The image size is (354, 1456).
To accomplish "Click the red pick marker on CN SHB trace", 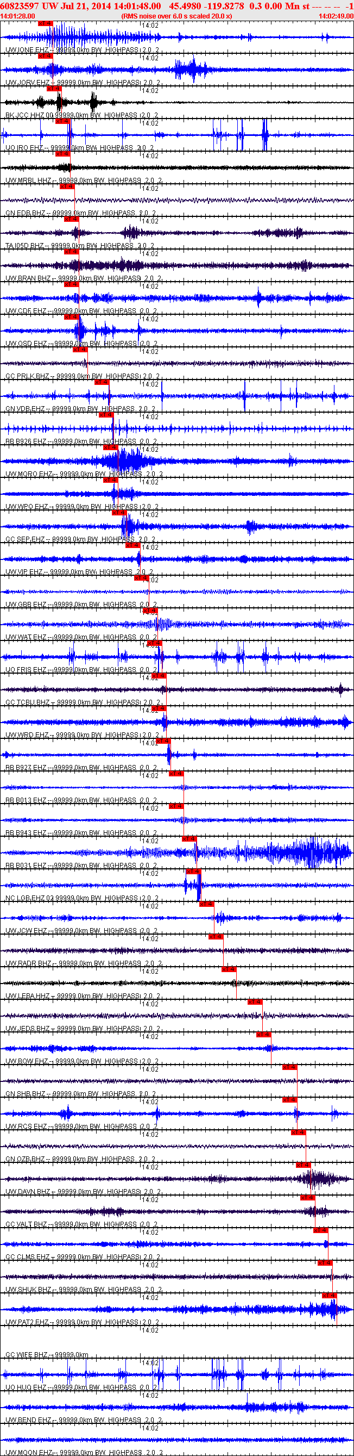I will tap(289, 1067).
